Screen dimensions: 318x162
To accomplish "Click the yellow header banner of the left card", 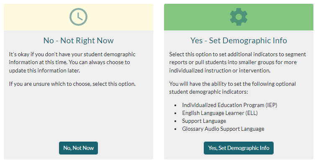I will click(78, 17).
